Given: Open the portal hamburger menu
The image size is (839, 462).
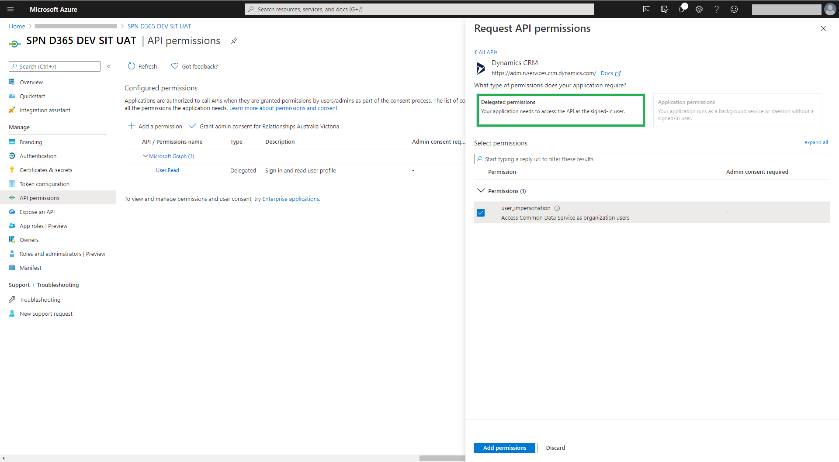Looking at the screenshot, I should coord(10,9).
